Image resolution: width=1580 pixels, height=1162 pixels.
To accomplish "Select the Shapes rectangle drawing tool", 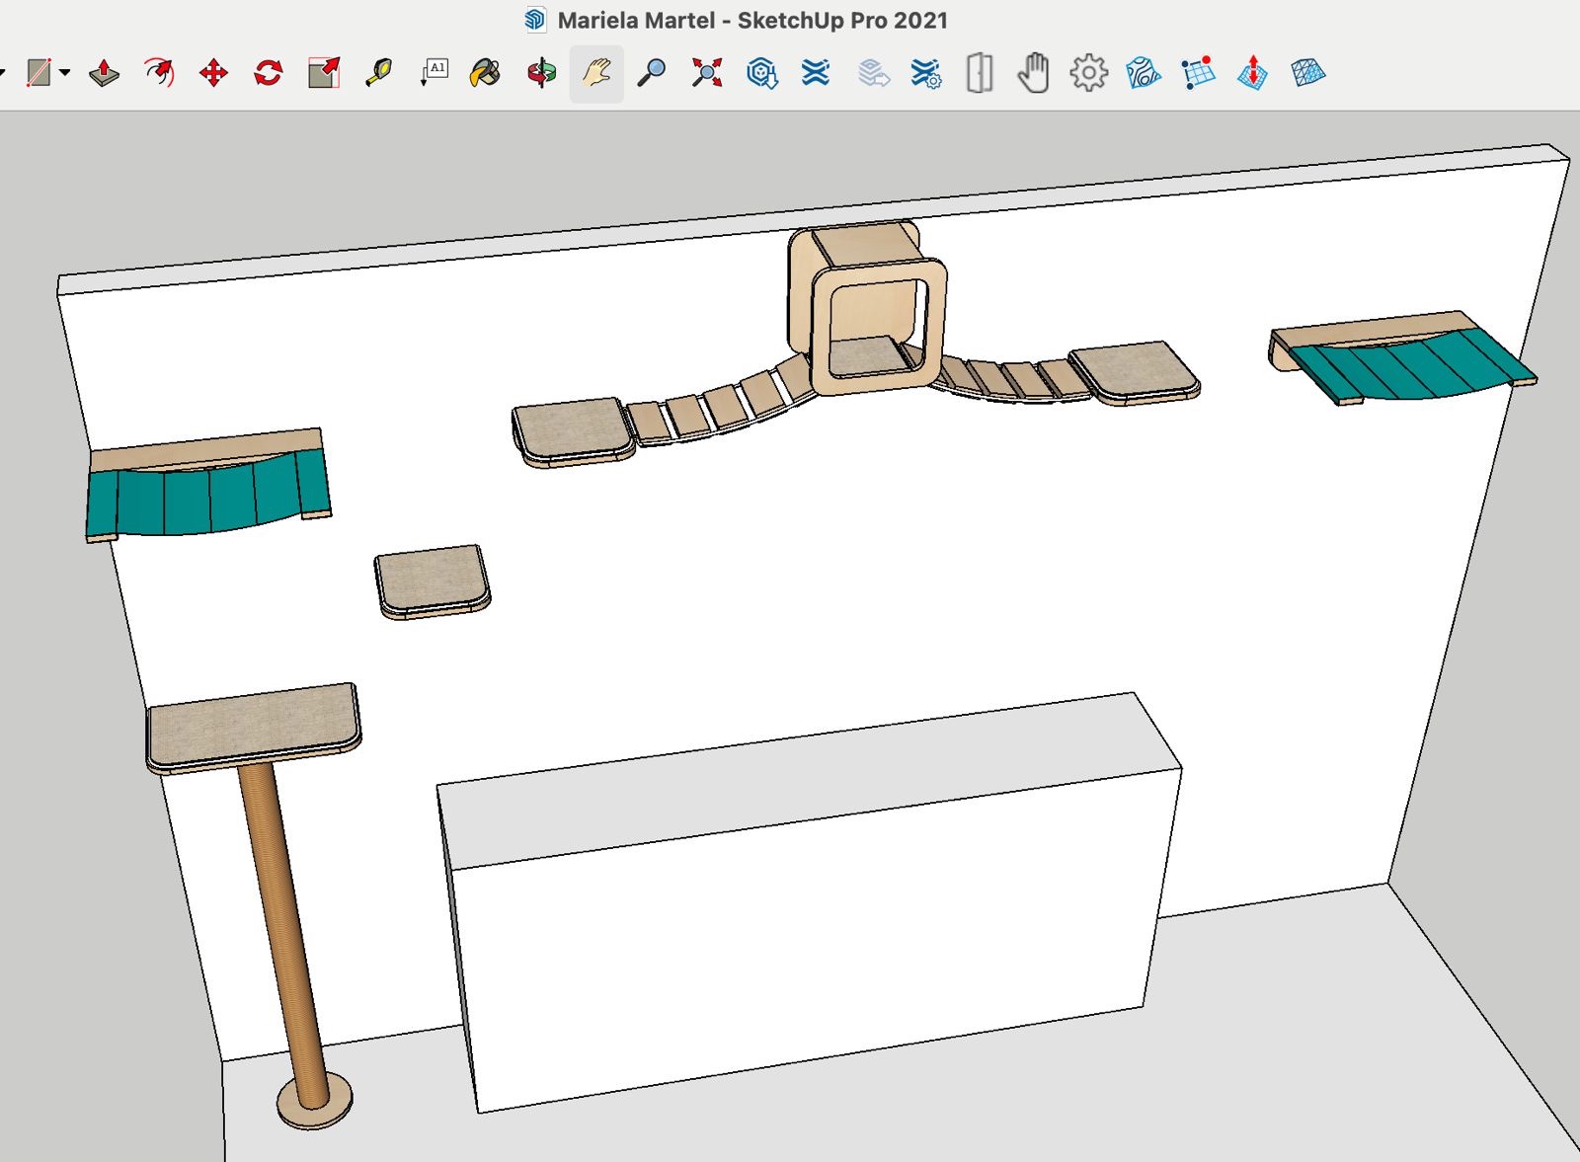I will 39,73.
